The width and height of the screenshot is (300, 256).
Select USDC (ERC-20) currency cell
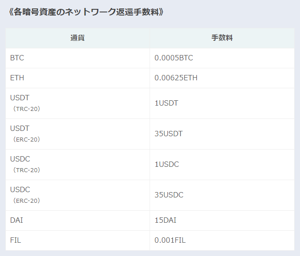[77, 195]
